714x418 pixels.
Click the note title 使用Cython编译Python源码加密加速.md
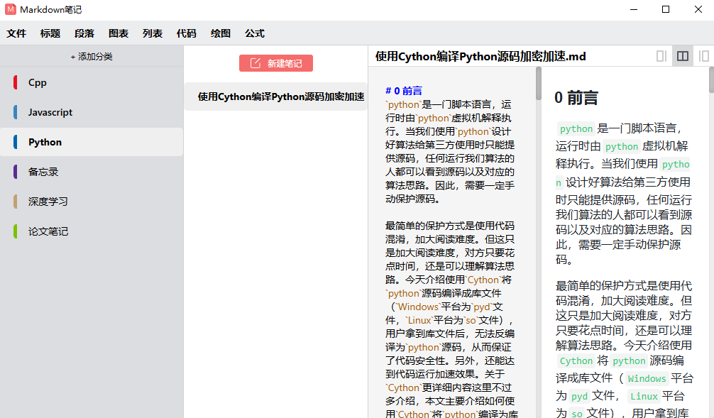click(480, 57)
